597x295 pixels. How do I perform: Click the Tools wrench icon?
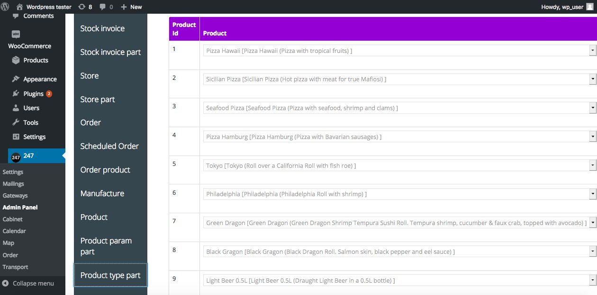16,122
